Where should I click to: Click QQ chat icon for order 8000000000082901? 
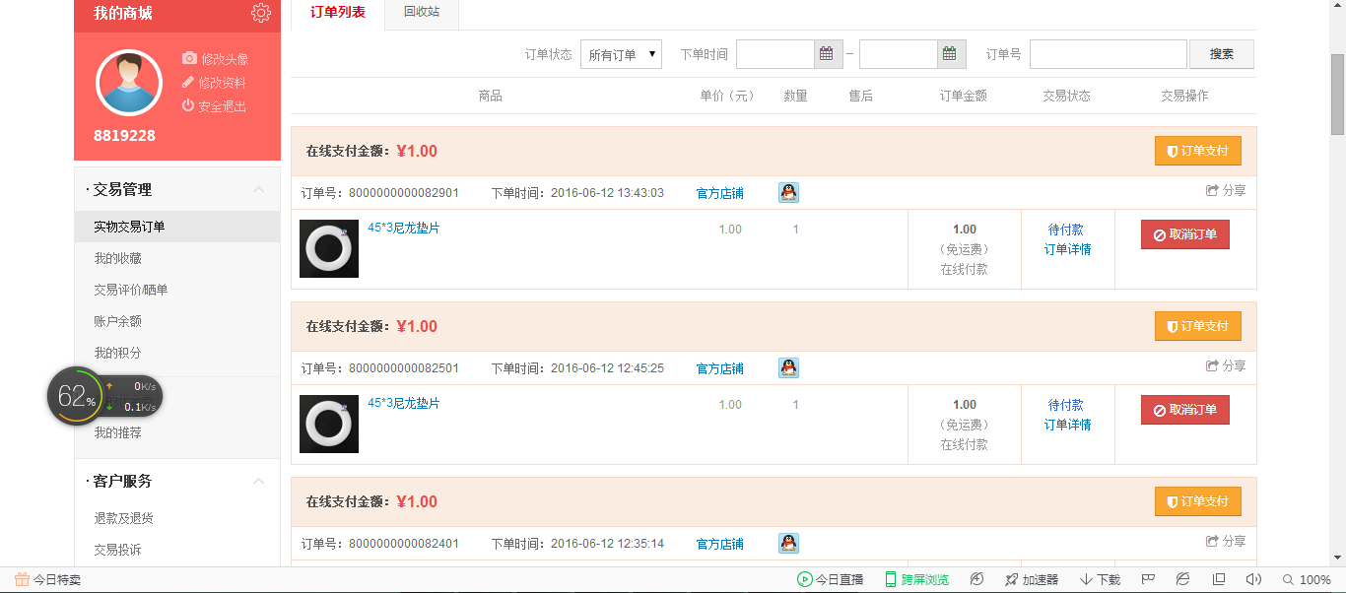tap(788, 192)
